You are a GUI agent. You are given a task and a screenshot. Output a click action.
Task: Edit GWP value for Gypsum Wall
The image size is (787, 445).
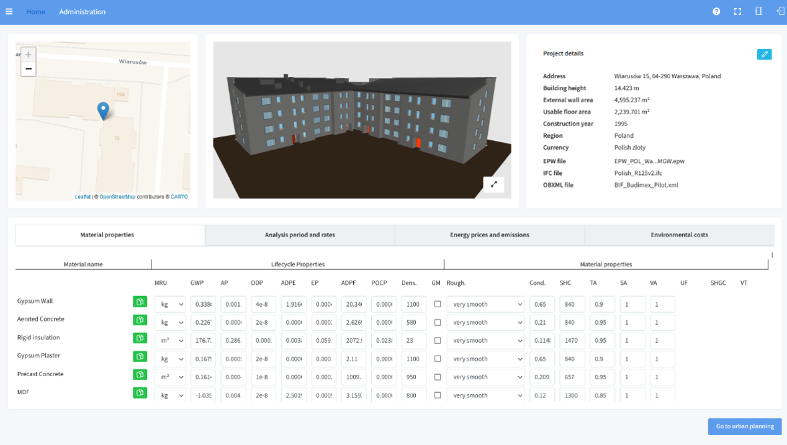coord(204,305)
